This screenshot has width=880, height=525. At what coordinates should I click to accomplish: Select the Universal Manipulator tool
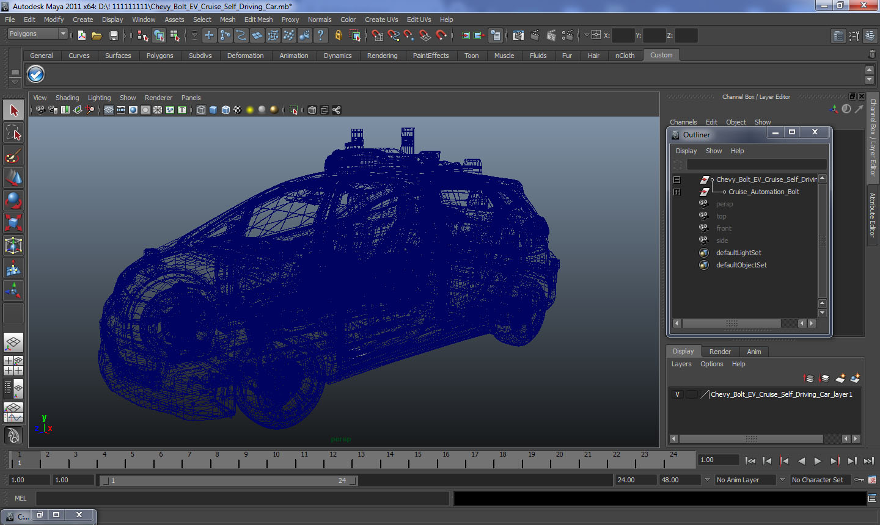pyautogui.click(x=13, y=245)
